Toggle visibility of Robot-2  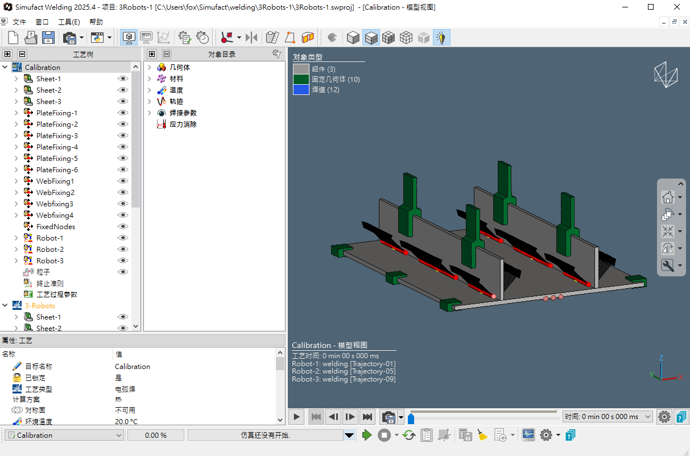coord(123,249)
